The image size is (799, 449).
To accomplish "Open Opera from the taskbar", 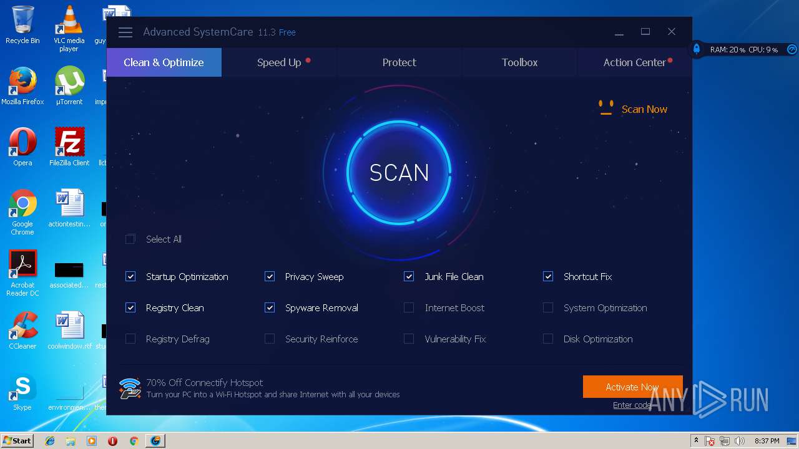I will click(112, 441).
